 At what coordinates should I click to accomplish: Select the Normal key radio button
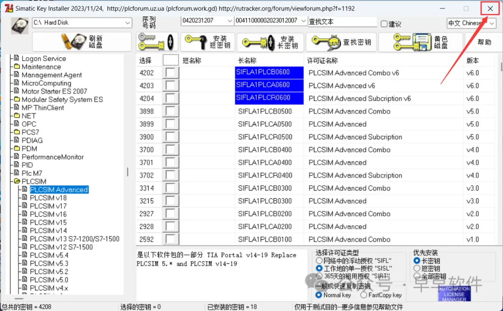point(319,295)
